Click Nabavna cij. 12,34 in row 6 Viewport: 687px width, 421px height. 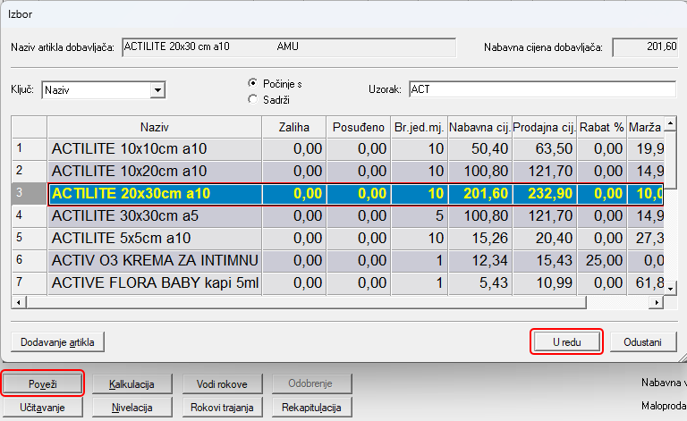coord(479,260)
